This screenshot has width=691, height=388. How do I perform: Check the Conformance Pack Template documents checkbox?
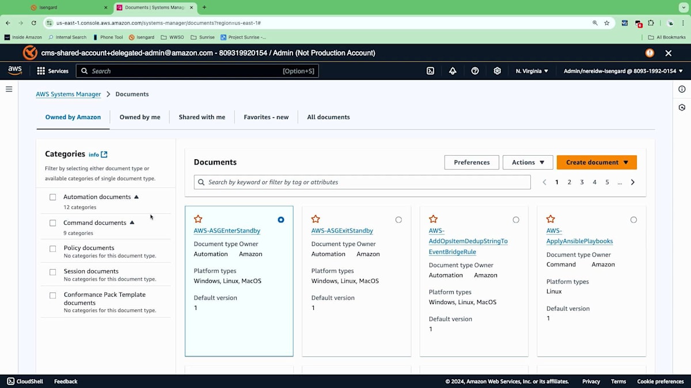pos(53,295)
